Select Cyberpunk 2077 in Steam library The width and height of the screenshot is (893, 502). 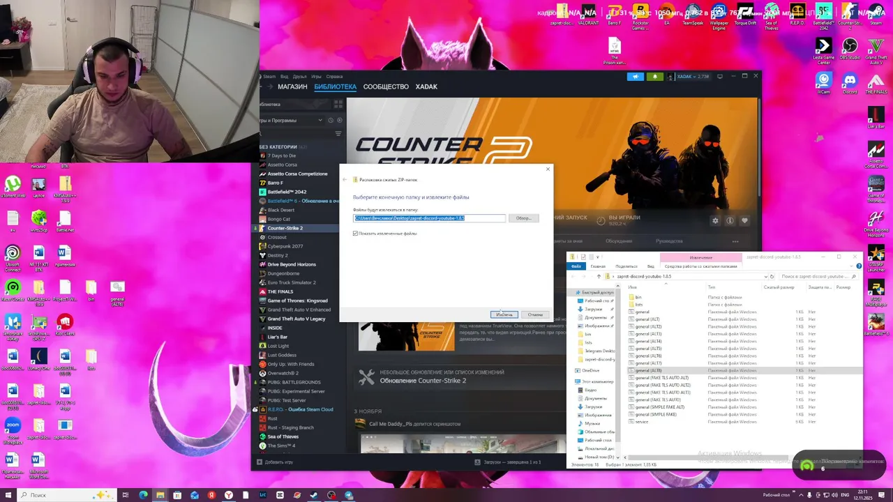pos(285,246)
